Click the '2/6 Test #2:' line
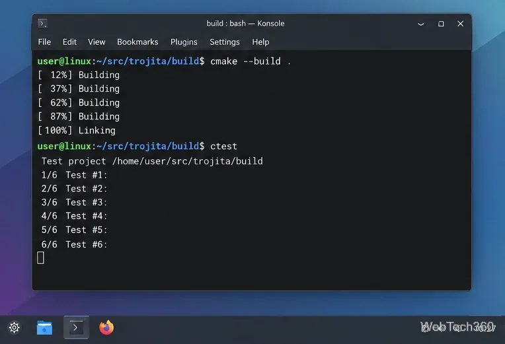The image size is (505, 344). (74, 189)
